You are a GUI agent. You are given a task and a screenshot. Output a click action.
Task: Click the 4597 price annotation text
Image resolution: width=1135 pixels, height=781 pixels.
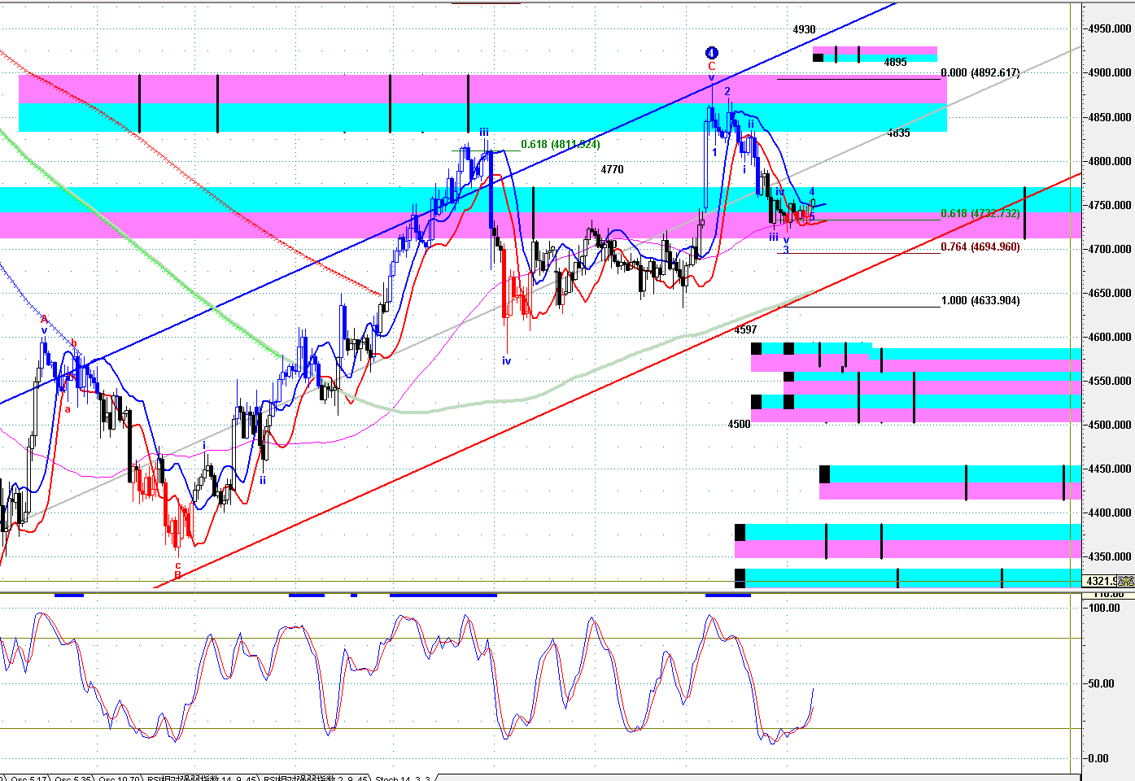[x=745, y=329]
